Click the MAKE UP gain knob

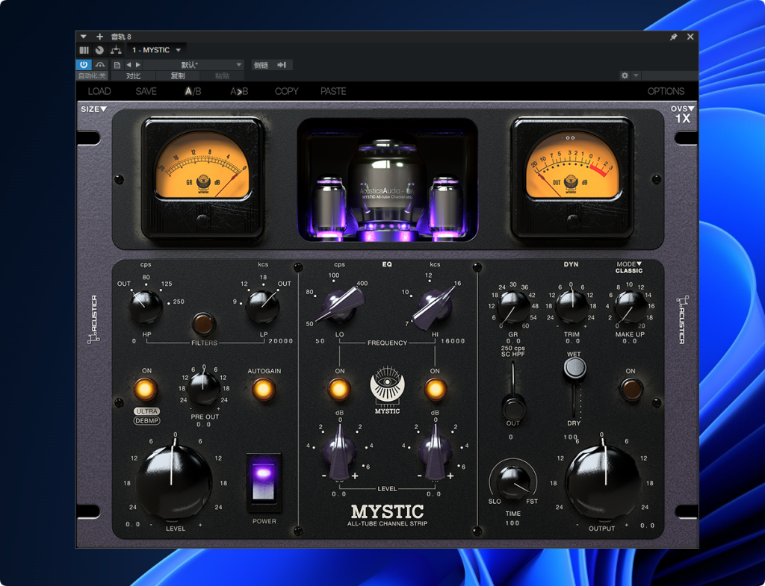[x=631, y=307]
